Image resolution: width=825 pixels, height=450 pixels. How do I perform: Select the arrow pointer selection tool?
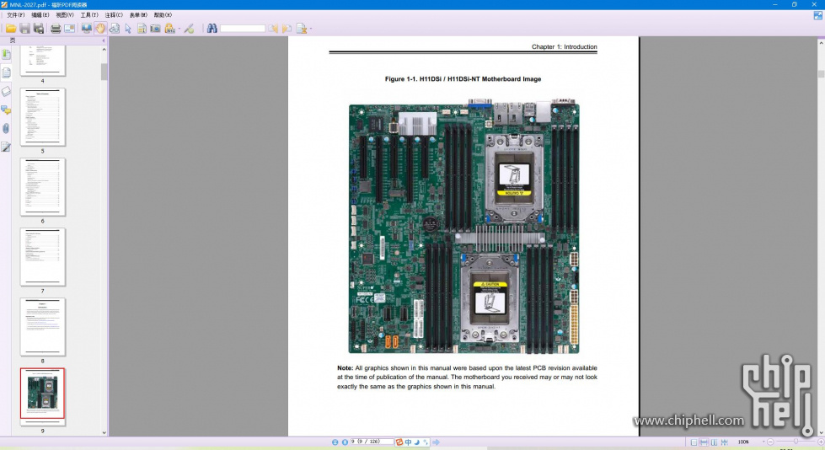pyautogui.click(x=128, y=29)
